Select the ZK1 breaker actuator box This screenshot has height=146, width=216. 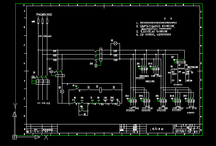click(x=51, y=72)
